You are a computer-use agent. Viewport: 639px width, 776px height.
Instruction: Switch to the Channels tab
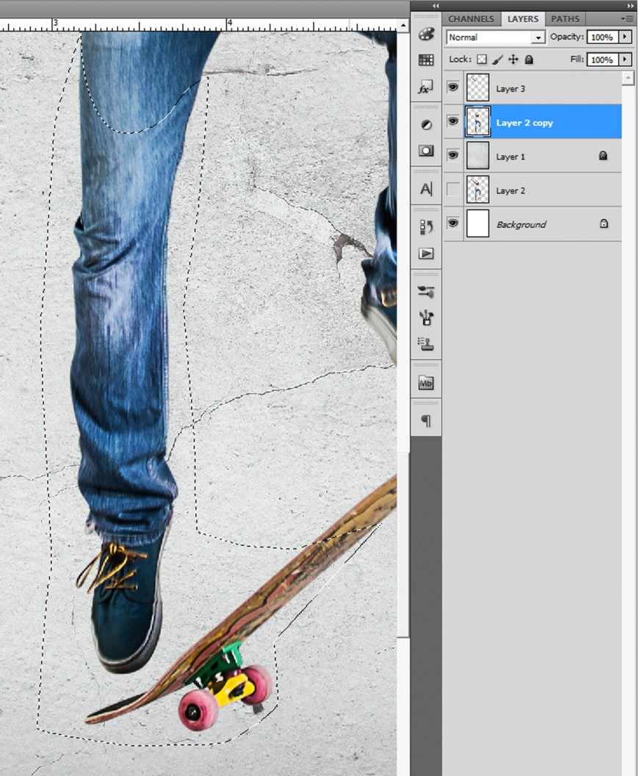[471, 19]
